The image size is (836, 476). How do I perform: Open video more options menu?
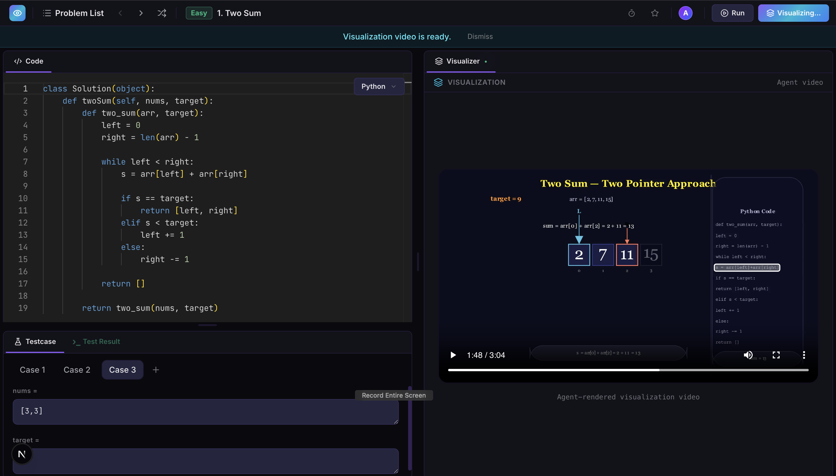804,355
